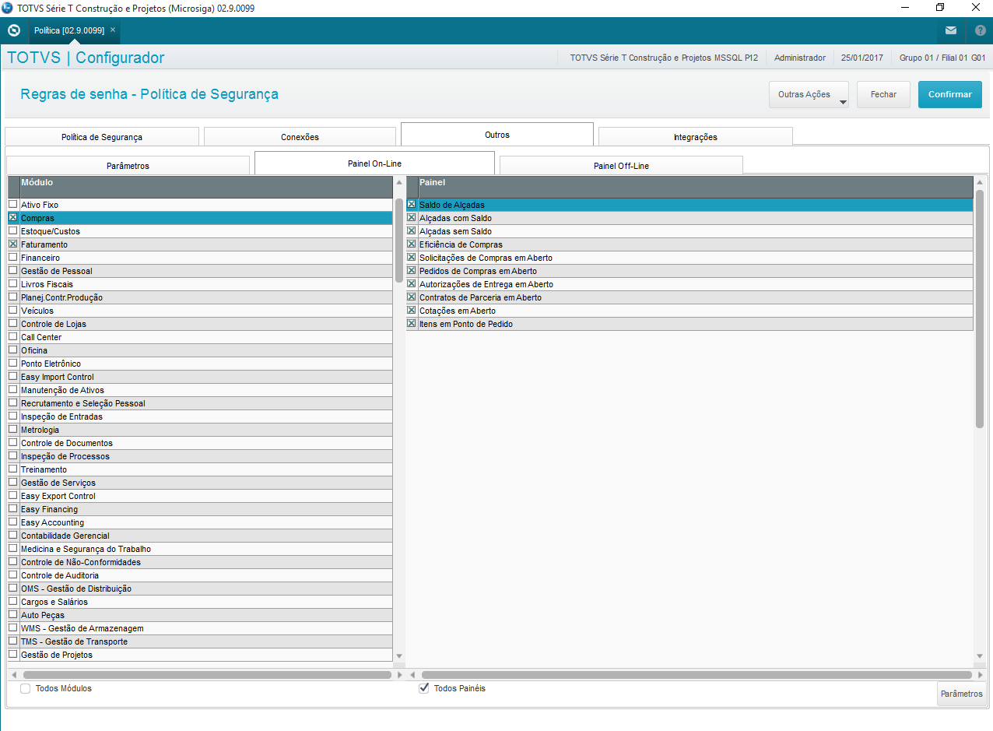The image size is (993, 731).
Task: Open the Painel Off-Line sub-tab
Action: 621,166
